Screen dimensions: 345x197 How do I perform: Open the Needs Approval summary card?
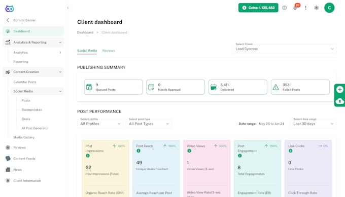pyautogui.click(x=176, y=87)
